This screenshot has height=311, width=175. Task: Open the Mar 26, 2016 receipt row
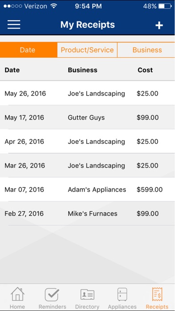click(x=87, y=165)
